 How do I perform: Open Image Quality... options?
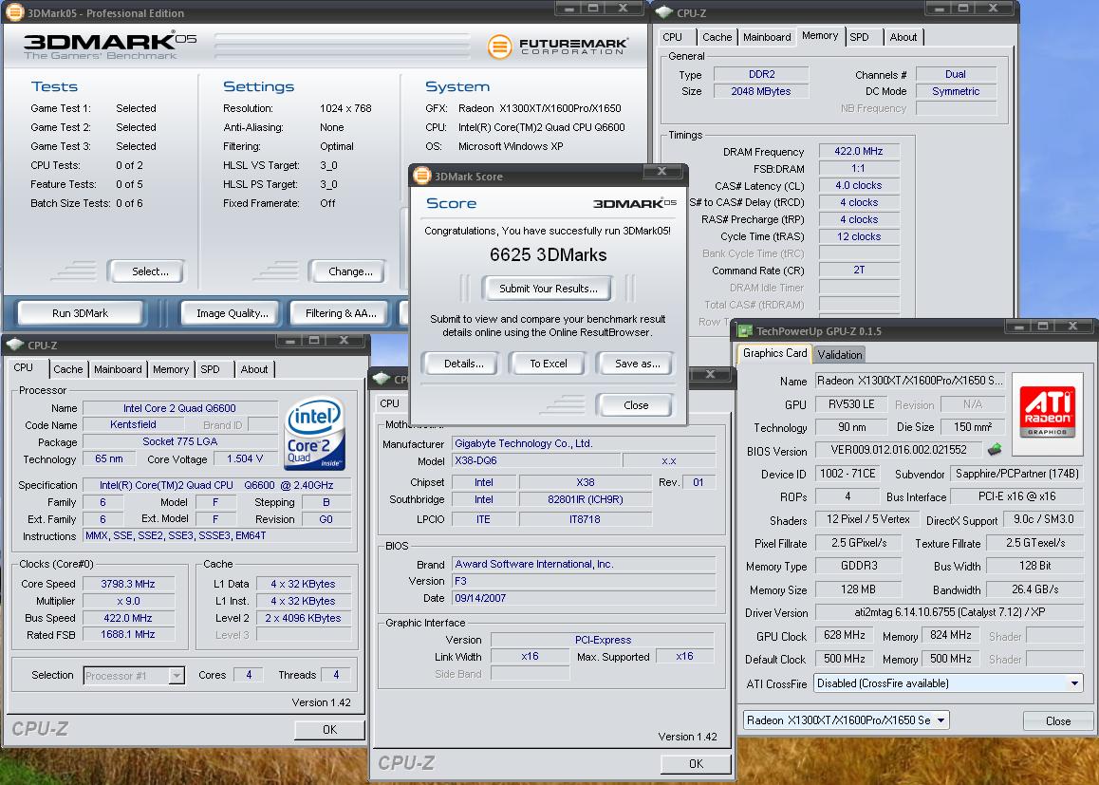(x=231, y=313)
